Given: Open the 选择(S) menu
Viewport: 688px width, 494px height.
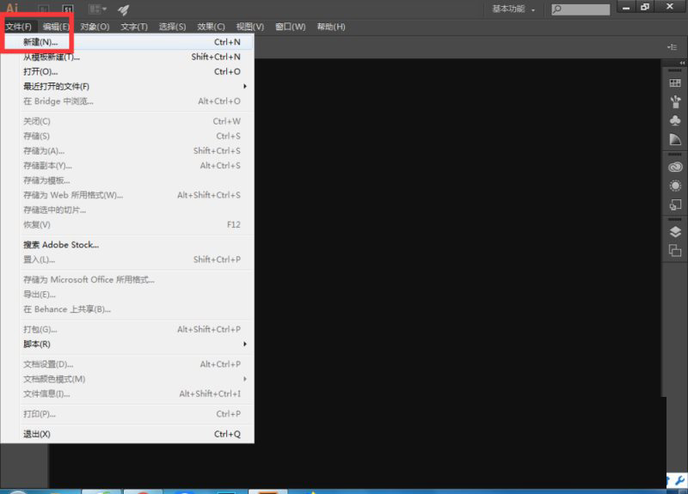Looking at the screenshot, I should [172, 27].
